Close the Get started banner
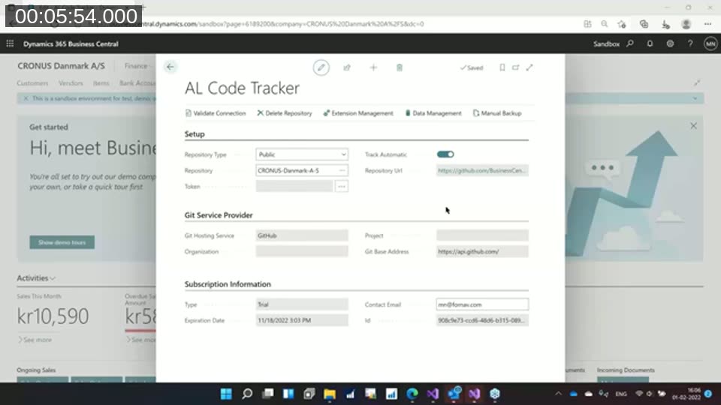The height and width of the screenshot is (405, 721). pos(693,126)
